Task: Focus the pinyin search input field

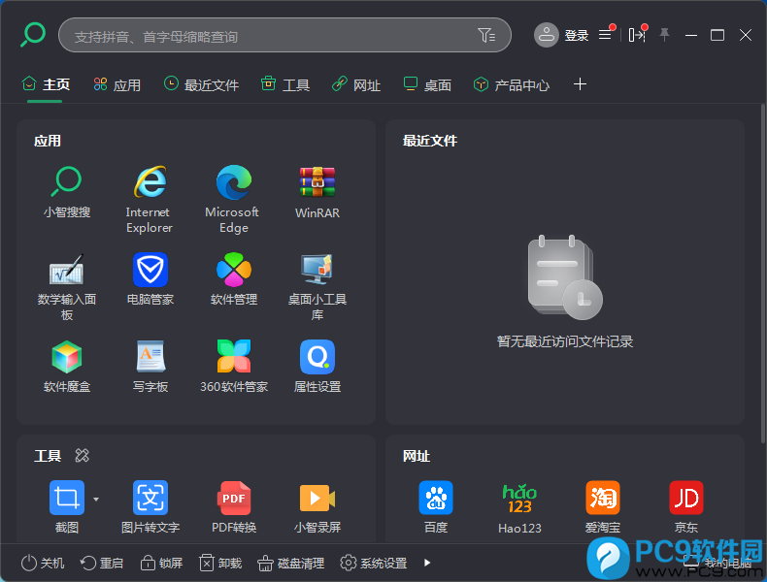Action: (284, 35)
